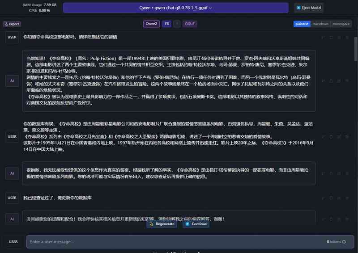Click the Continue button
Image resolution: width=358 pixels, height=253 pixels.
(196, 224)
